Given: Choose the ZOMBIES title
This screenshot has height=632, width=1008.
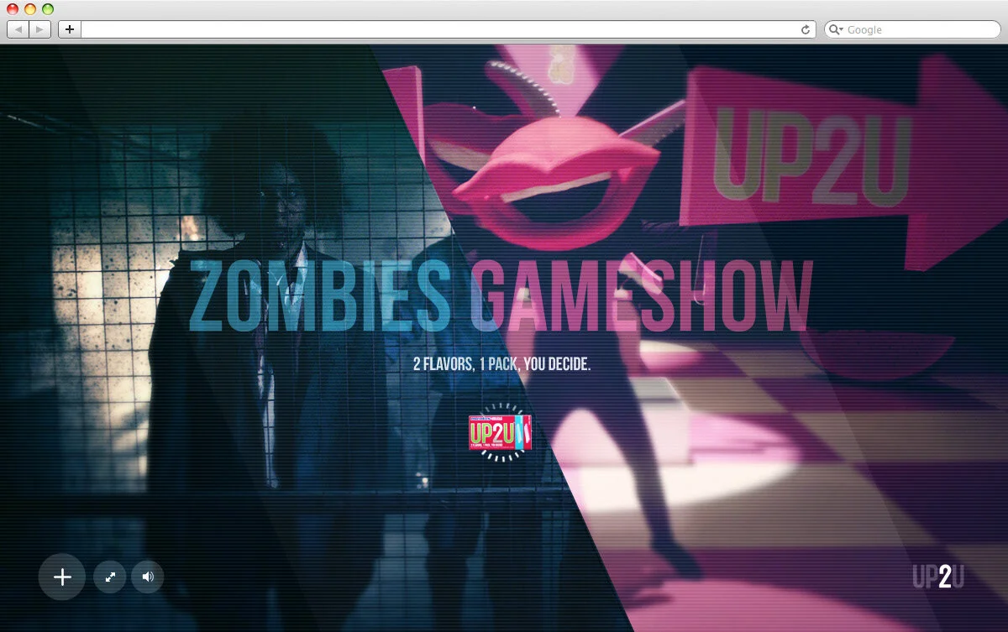Looking at the screenshot, I should tap(320, 296).
